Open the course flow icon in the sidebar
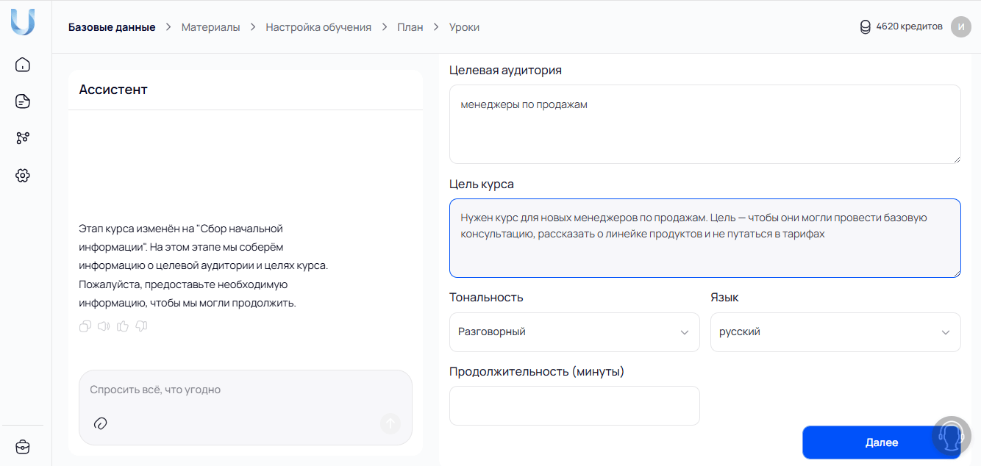This screenshot has height=466, width=981. (x=23, y=138)
